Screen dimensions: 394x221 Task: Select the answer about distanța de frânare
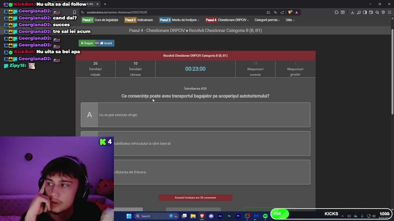(195, 172)
